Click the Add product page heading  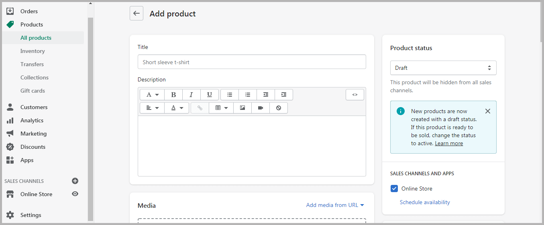[x=173, y=14]
